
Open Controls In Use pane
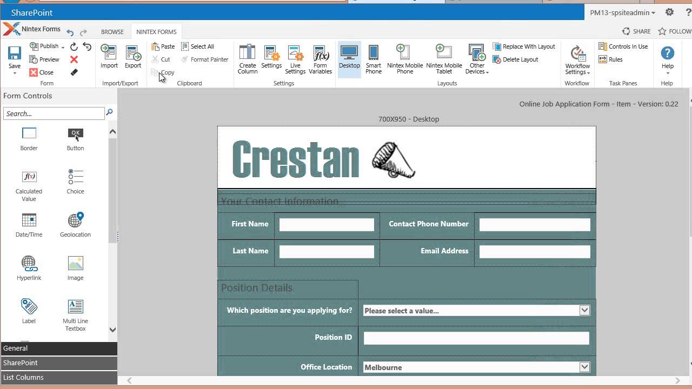point(623,46)
